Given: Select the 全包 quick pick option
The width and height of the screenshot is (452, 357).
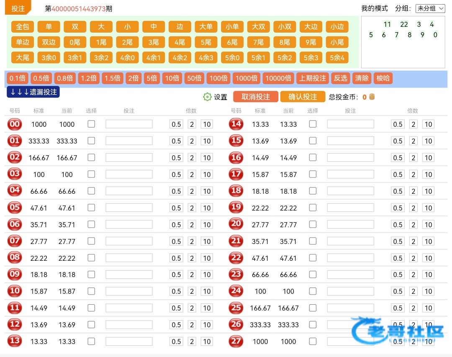Looking at the screenshot, I should point(23,27).
